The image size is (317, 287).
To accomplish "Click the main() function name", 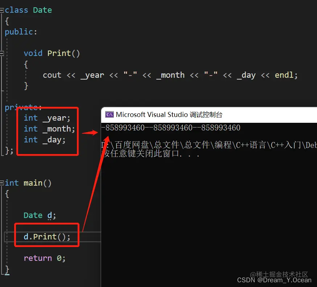I will [x=37, y=183].
